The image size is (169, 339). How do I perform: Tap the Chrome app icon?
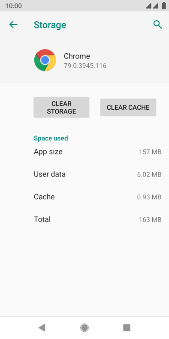(x=45, y=60)
